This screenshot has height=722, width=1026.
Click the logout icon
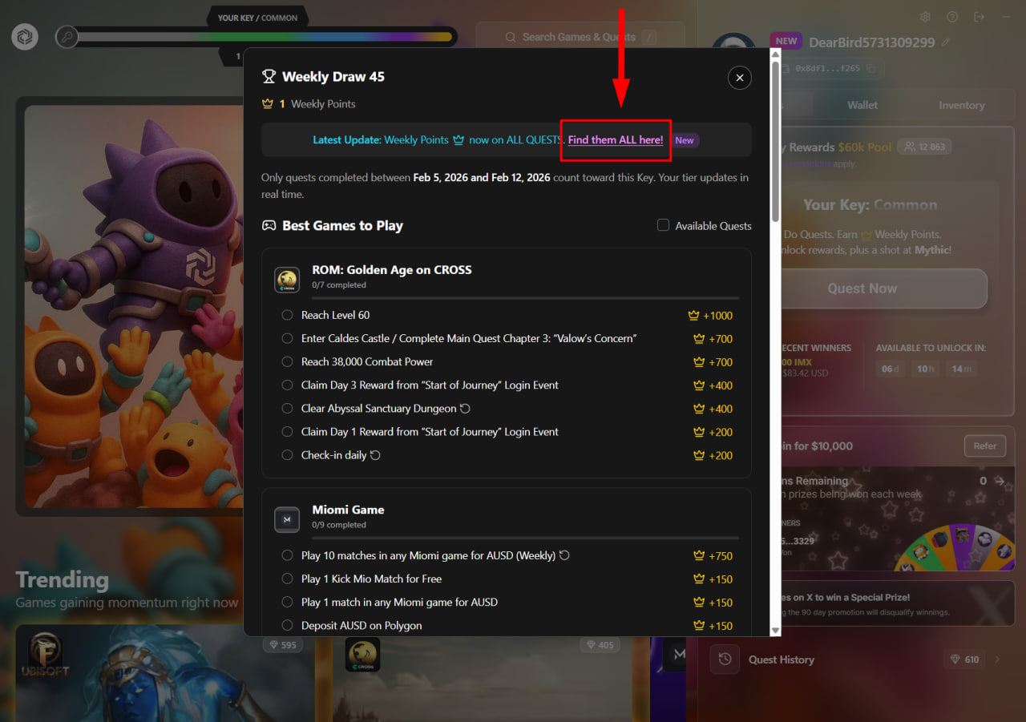tap(979, 17)
